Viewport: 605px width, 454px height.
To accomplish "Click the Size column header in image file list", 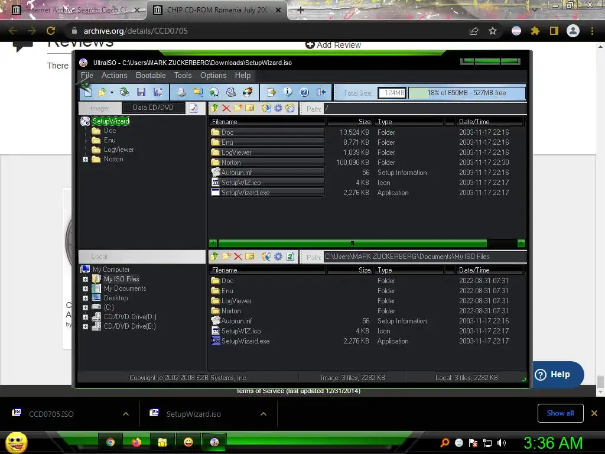I will pyautogui.click(x=350, y=122).
